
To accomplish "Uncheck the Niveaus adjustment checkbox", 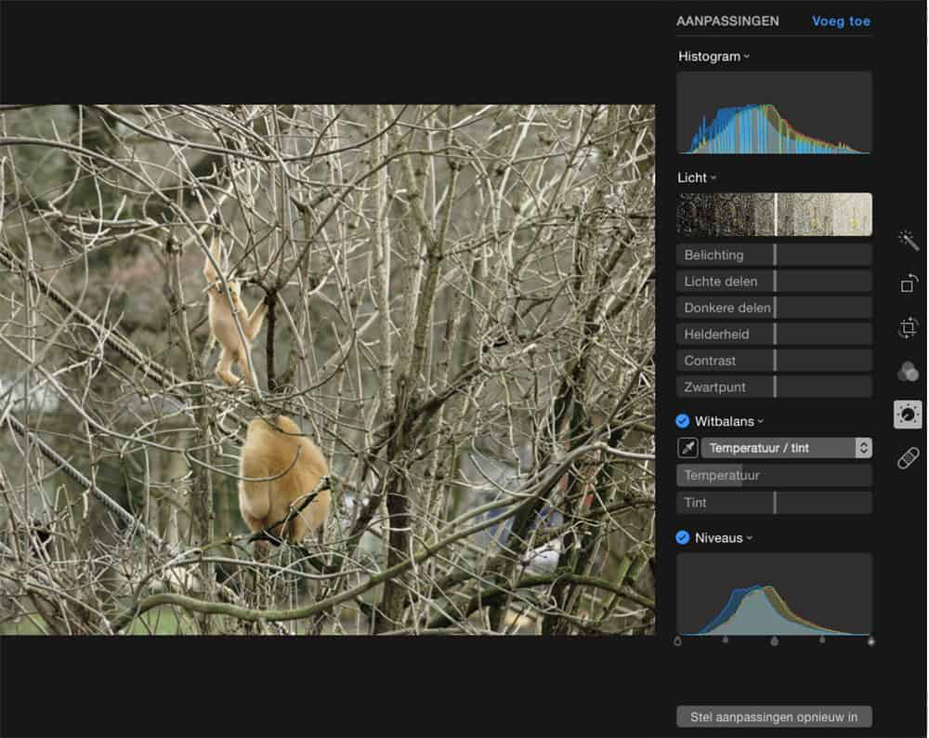I will (x=683, y=537).
